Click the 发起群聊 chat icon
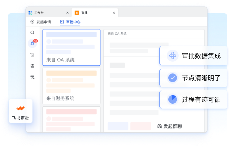The image size is (230, 148). 160,126
